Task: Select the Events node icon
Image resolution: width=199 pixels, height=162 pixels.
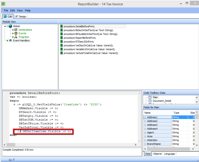Action: pyautogui.click(x=16, y=33)
